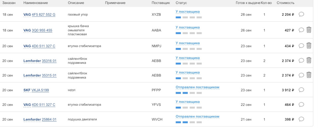This screenshot has width=318, height=128.
Task: Click trash icon for NMPJ supplier order
Action: tap(309, 45)
